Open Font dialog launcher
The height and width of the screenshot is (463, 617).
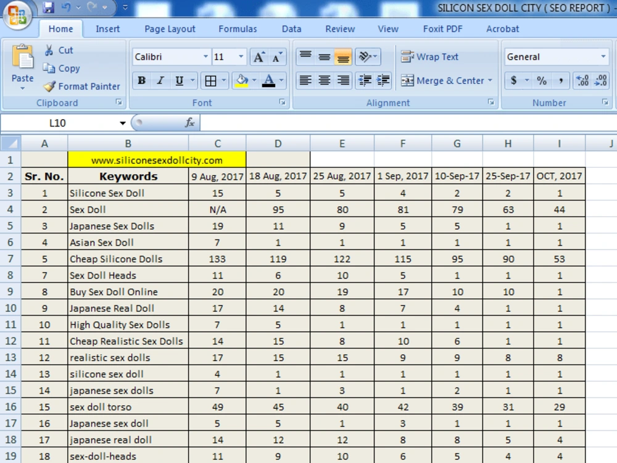pos(282,102)
